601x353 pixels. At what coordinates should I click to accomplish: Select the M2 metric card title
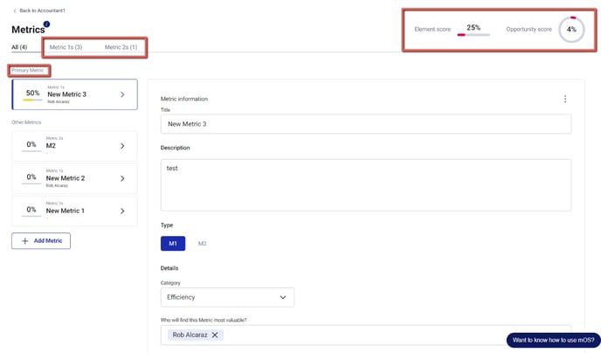pos(51,146)
